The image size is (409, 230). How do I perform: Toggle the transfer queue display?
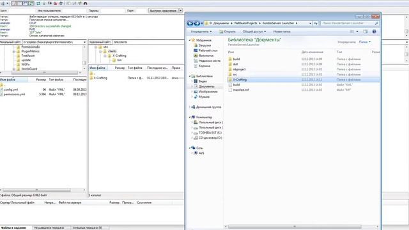point(31,3)
